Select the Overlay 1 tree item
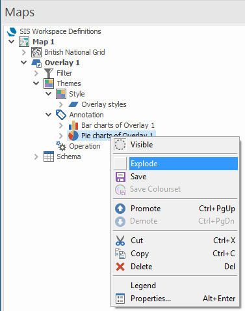Screen dimensions: 245x311 [x=62, y=63]
